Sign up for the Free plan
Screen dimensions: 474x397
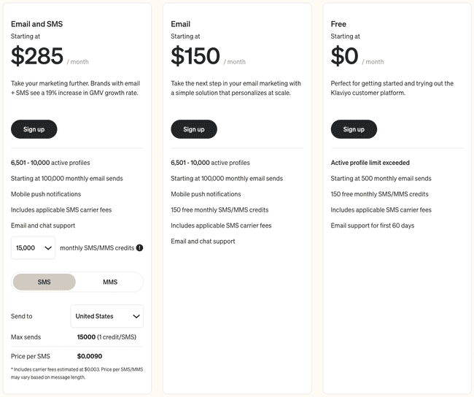[x=354, y=129]
